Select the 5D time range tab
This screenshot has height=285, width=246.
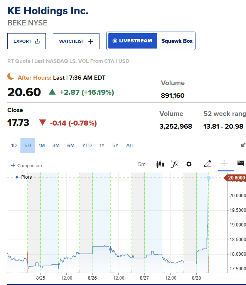pyautogui.click(x=27, y=146)
